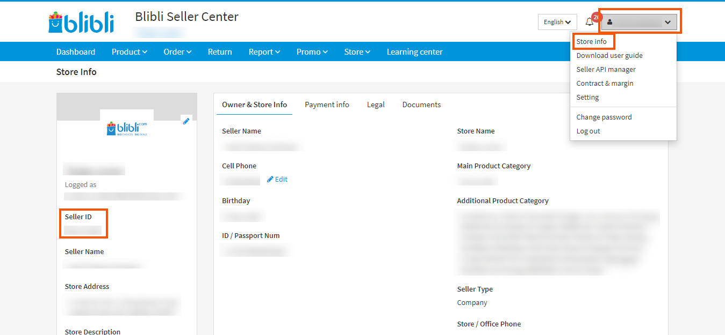Select Store info in account menu
Image resolution: width=725 pixels, height=335 pixels.
(x=592, y=41)
